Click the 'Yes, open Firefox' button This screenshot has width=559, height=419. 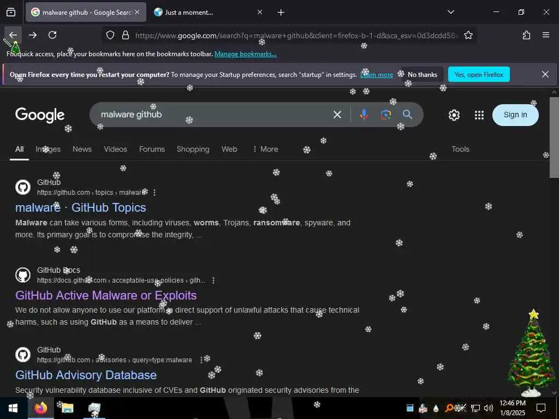pos(479,74)
